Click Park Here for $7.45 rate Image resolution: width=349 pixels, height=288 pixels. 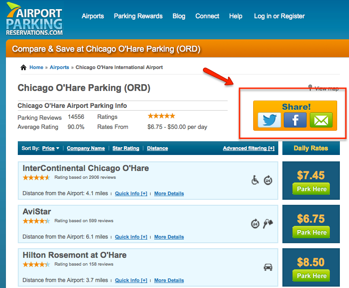(x=311, y=189)
